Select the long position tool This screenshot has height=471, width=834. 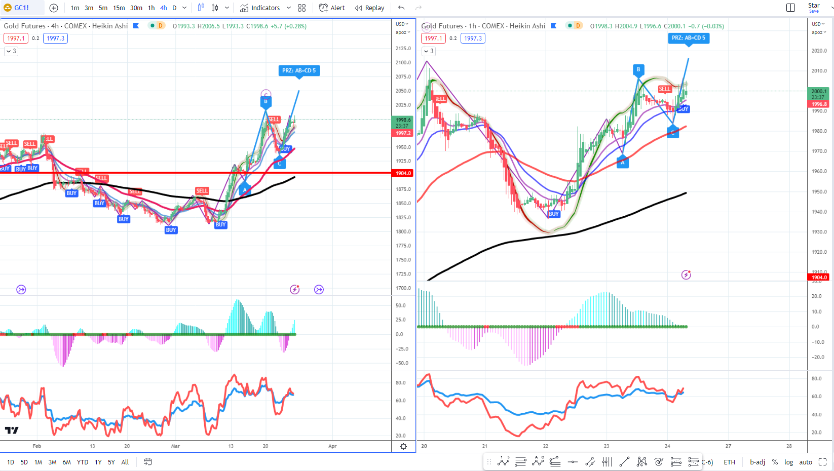tap(676, 461)
